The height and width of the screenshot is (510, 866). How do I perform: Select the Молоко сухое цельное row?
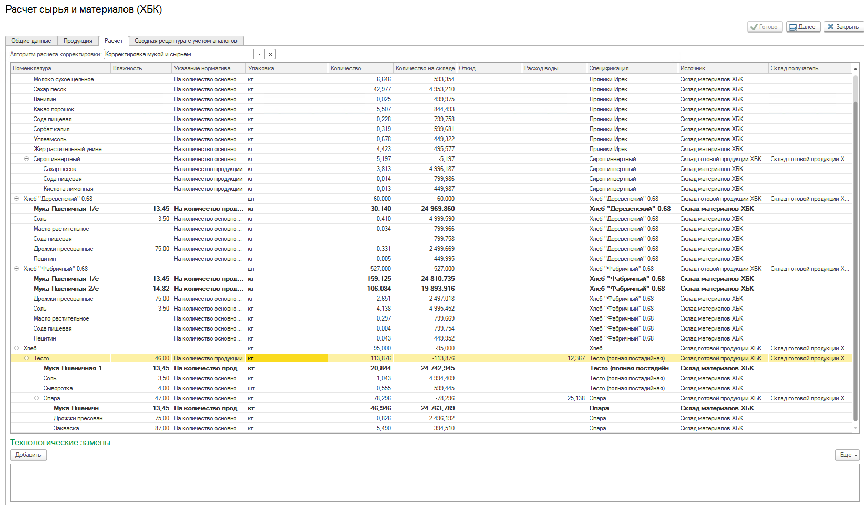431,79
